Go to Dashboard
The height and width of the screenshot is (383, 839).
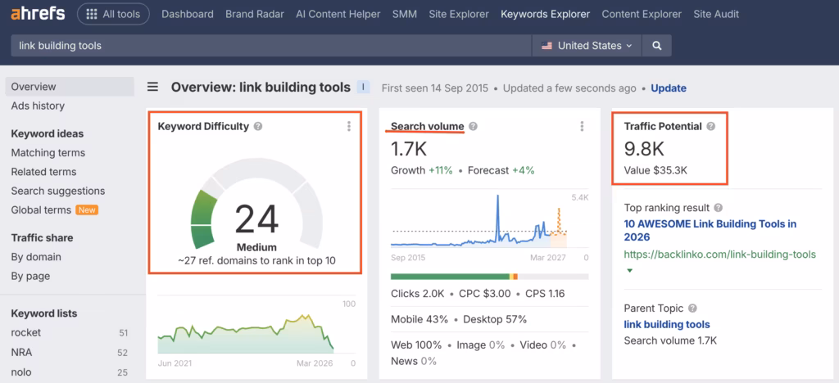click(188, 15)
